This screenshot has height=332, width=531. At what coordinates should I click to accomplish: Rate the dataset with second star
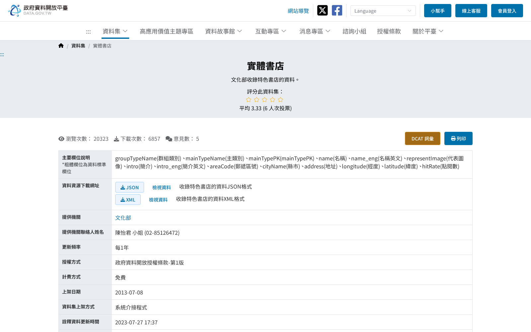[x=257, y=100]
